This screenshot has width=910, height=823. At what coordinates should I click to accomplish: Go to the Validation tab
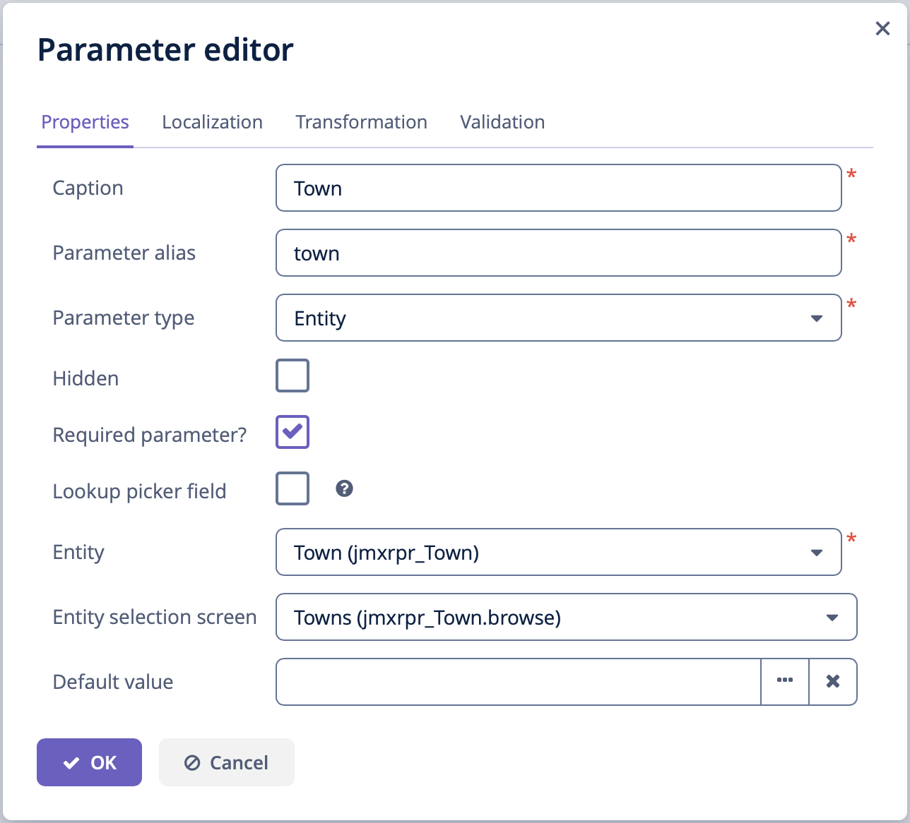point(502,122)
